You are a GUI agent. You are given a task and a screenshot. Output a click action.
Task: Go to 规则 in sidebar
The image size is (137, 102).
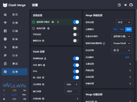click(15, 47)
